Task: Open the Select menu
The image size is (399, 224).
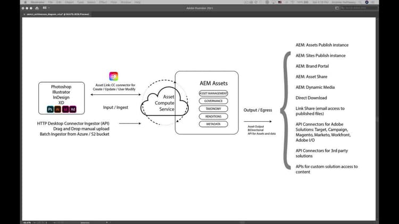Action: (x=92, y=2)
